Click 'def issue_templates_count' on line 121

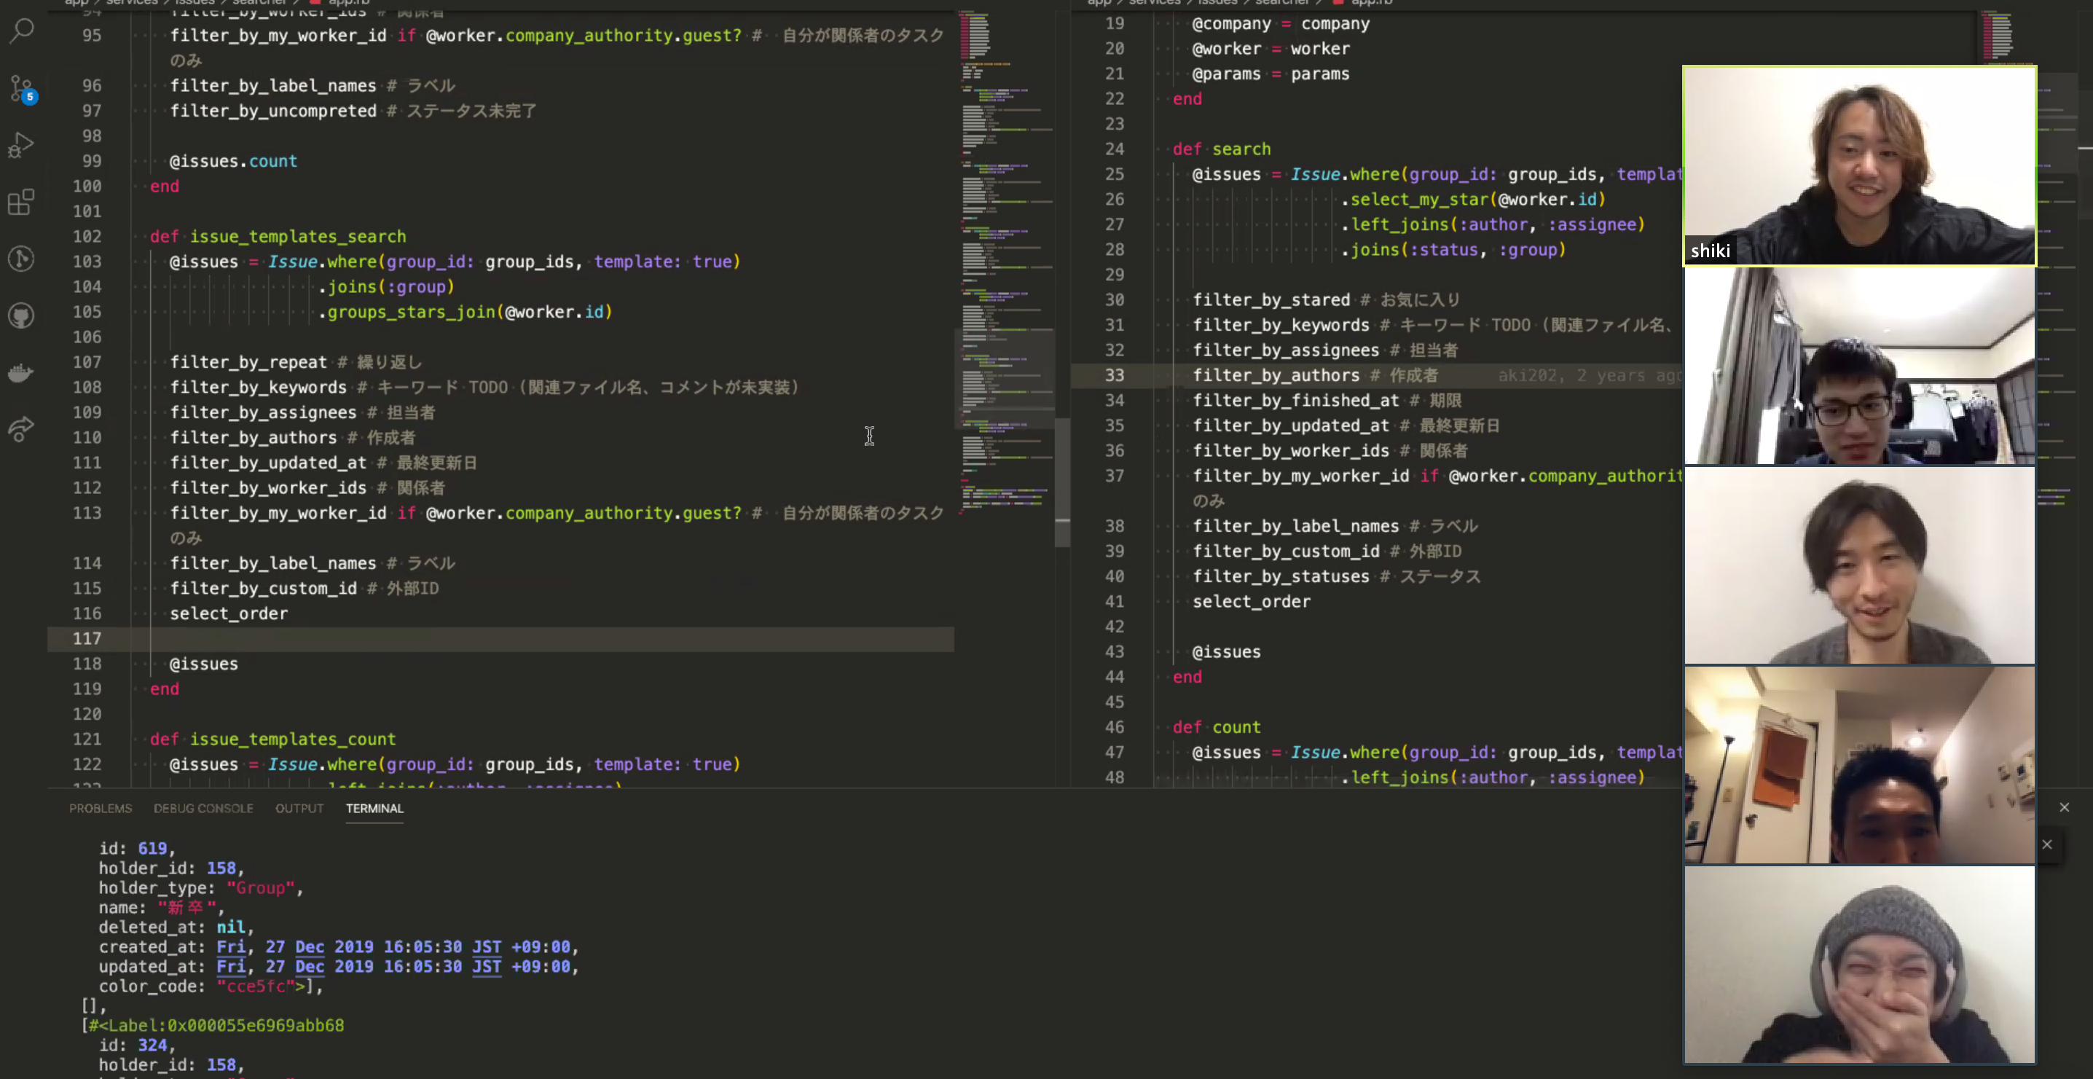click(x=273, y=739)
